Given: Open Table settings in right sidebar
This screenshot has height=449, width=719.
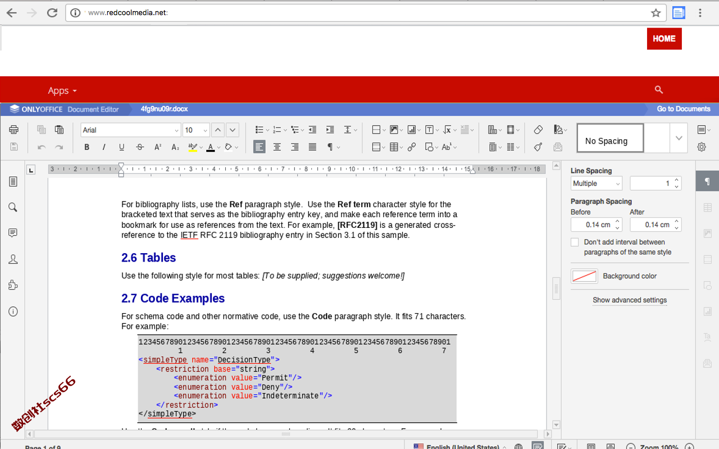Looking at the screenshot, I should pyautogui.click(x=707, y=208).
